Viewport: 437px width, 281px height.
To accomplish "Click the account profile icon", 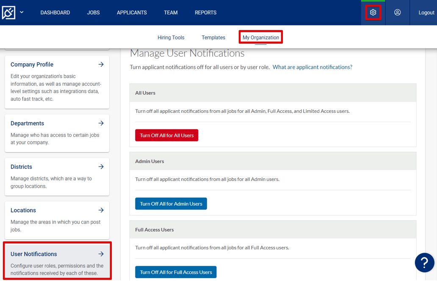I will tap(397, 12).
